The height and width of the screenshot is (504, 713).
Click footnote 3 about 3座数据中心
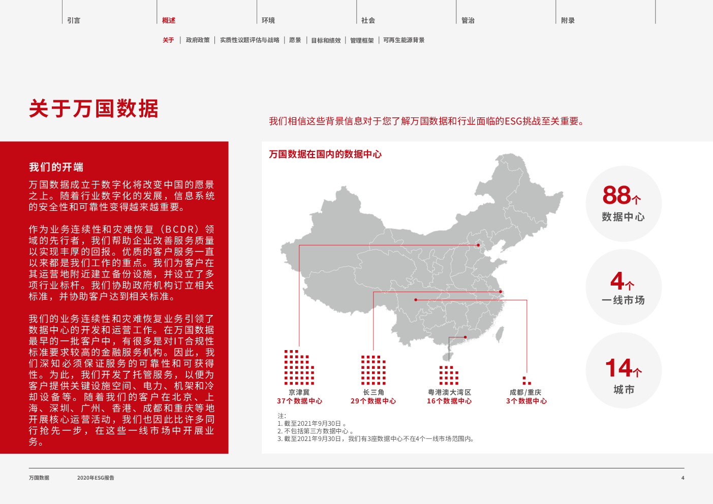pyautogui.click(x=377, y=438)
